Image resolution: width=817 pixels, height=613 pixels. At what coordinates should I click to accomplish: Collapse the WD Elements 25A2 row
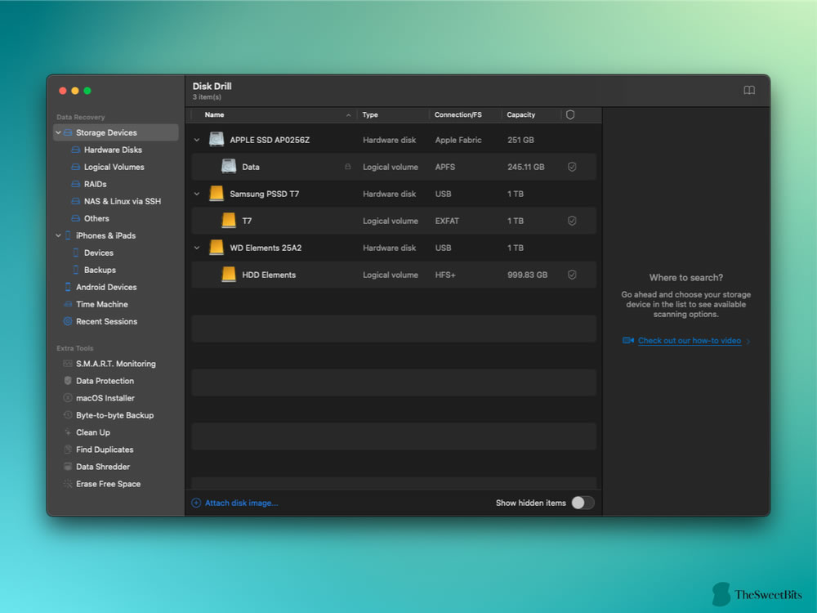pyautogui.click(x=197, y=248)
